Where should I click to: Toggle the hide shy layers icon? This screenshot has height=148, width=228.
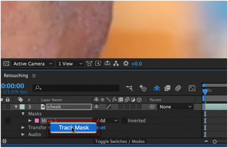(157, 88)
